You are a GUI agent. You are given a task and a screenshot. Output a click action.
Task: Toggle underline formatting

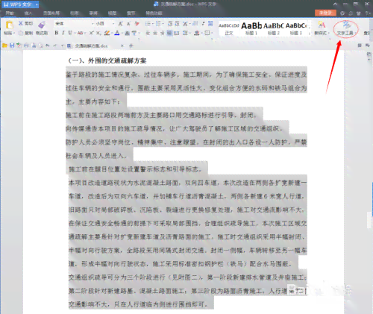[x=70, y=33]
